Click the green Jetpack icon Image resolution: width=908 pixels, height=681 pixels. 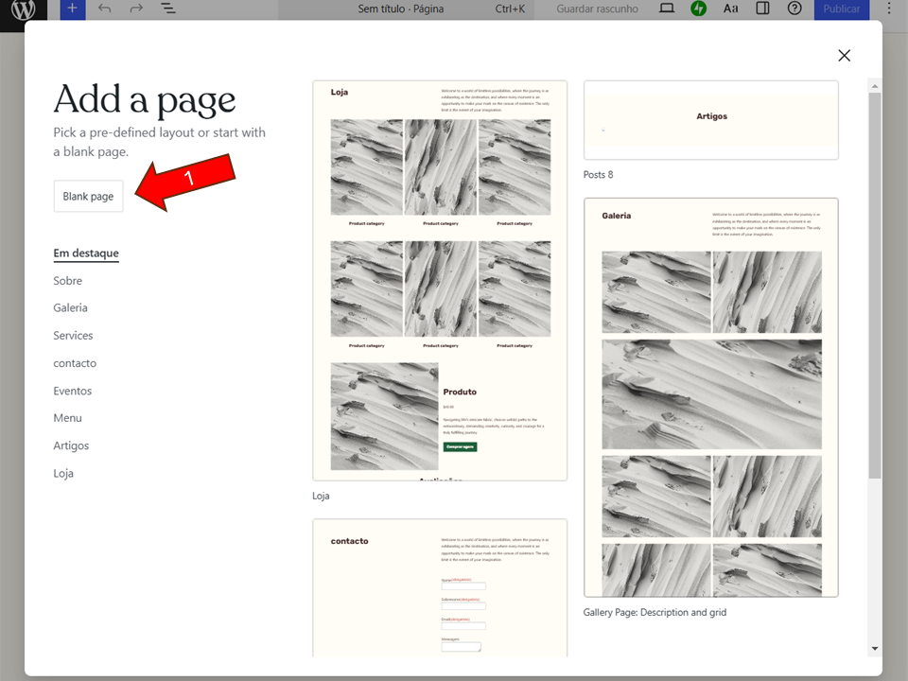(698, 9)
